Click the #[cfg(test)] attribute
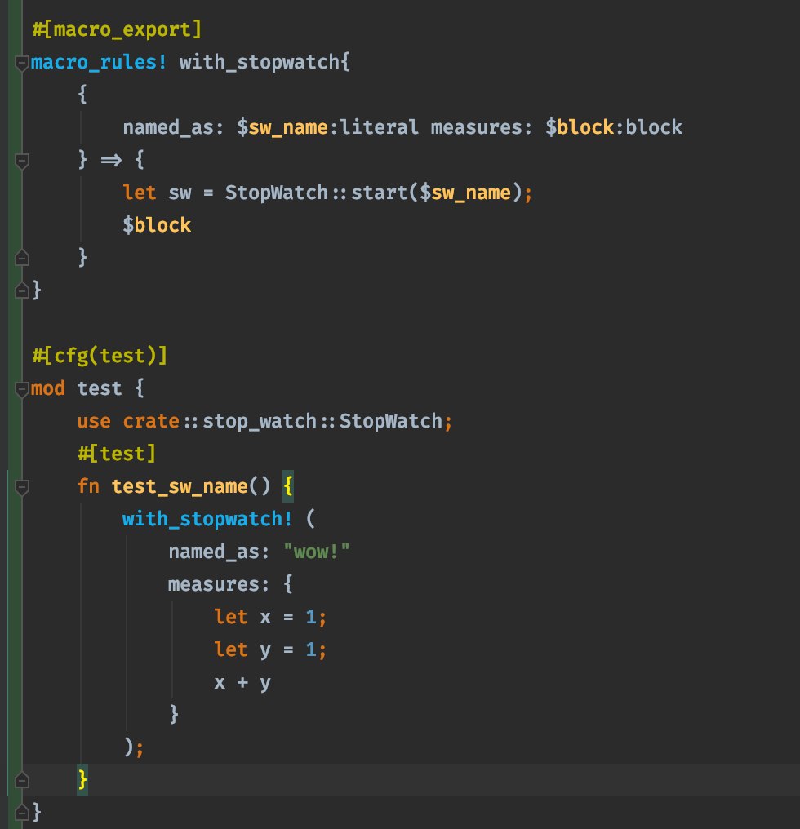This screenshot has width=800, height=829. pyautogui.click(x=100, y=356)
